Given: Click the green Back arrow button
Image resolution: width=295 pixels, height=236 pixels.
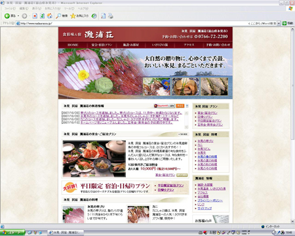Looking at the screenshot, I should coord(7,16).
